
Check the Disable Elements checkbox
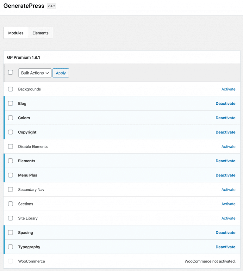click(10, 146)
